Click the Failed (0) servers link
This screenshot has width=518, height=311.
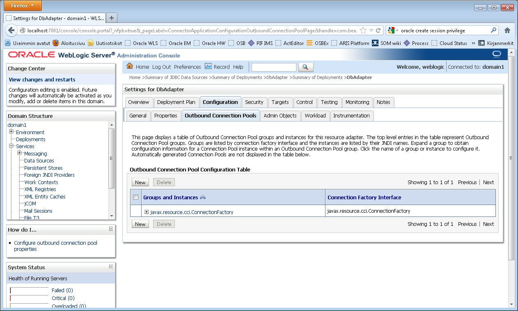[62, 290]
